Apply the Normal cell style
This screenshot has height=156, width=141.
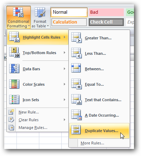click(x=69, y=12)
